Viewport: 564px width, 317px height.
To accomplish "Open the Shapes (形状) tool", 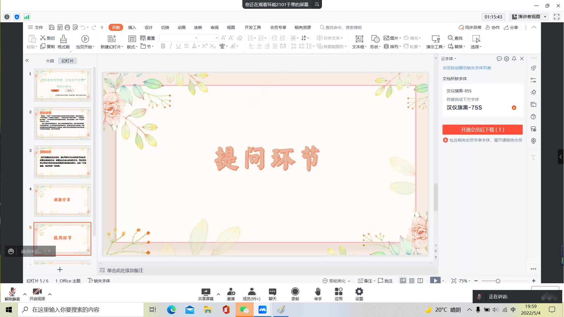I will [x=375, y=39].
